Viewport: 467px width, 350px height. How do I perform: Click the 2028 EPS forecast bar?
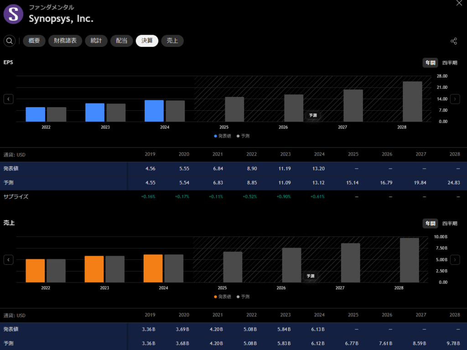point(412,102)
